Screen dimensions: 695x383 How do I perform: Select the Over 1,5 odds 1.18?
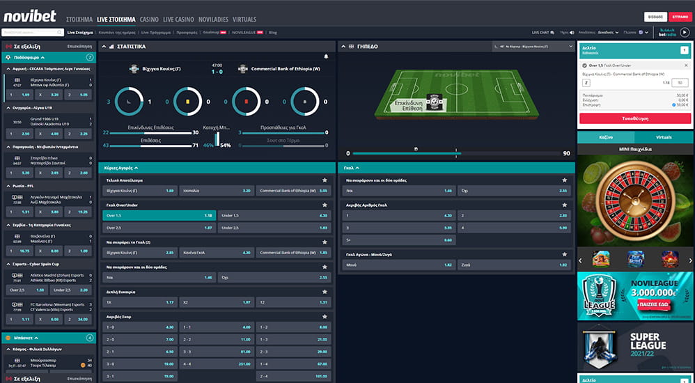tap(159, 215)
